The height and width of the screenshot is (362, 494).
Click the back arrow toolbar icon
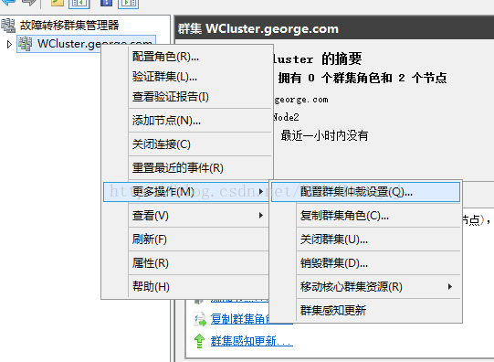(8, 3)
